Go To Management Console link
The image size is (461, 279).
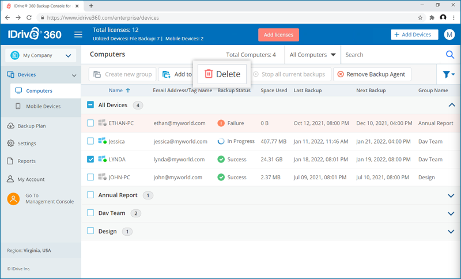point(50,199)
